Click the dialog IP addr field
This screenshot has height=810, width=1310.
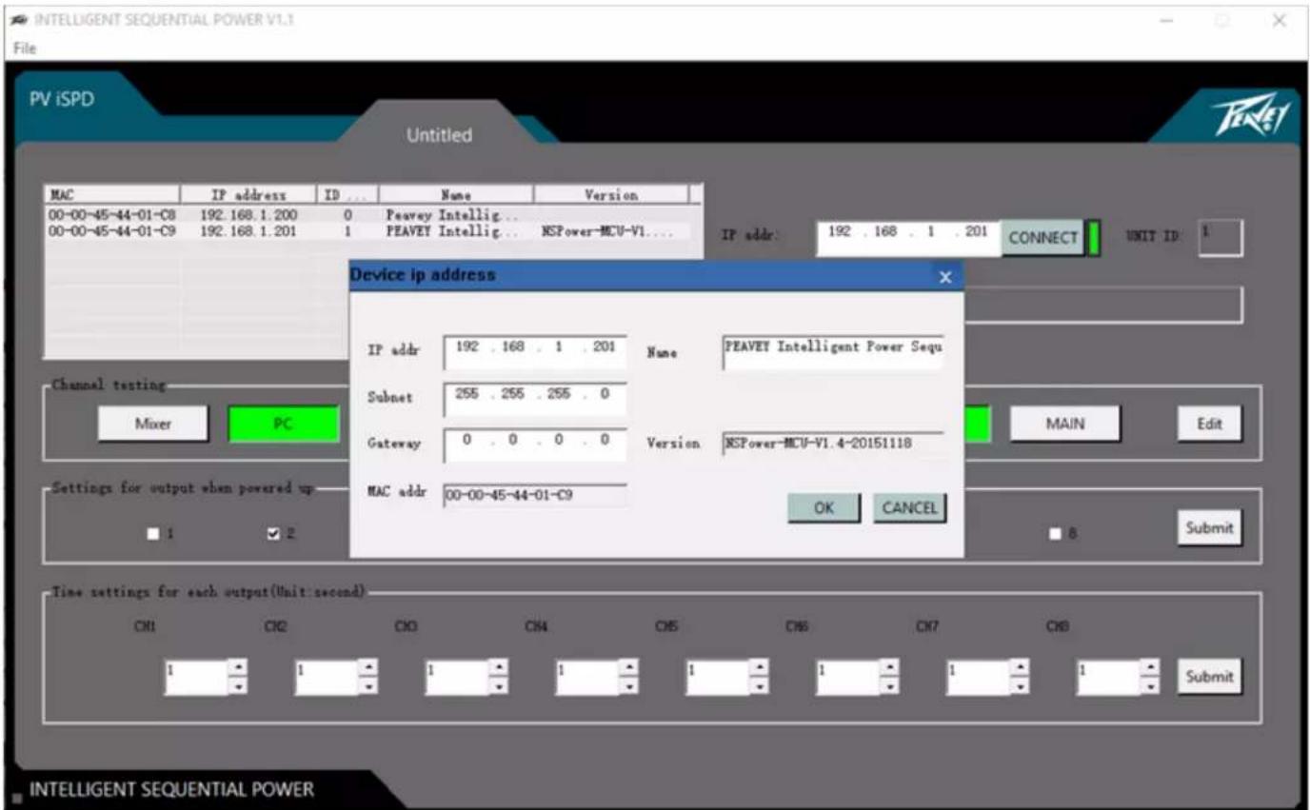point(535,350)
